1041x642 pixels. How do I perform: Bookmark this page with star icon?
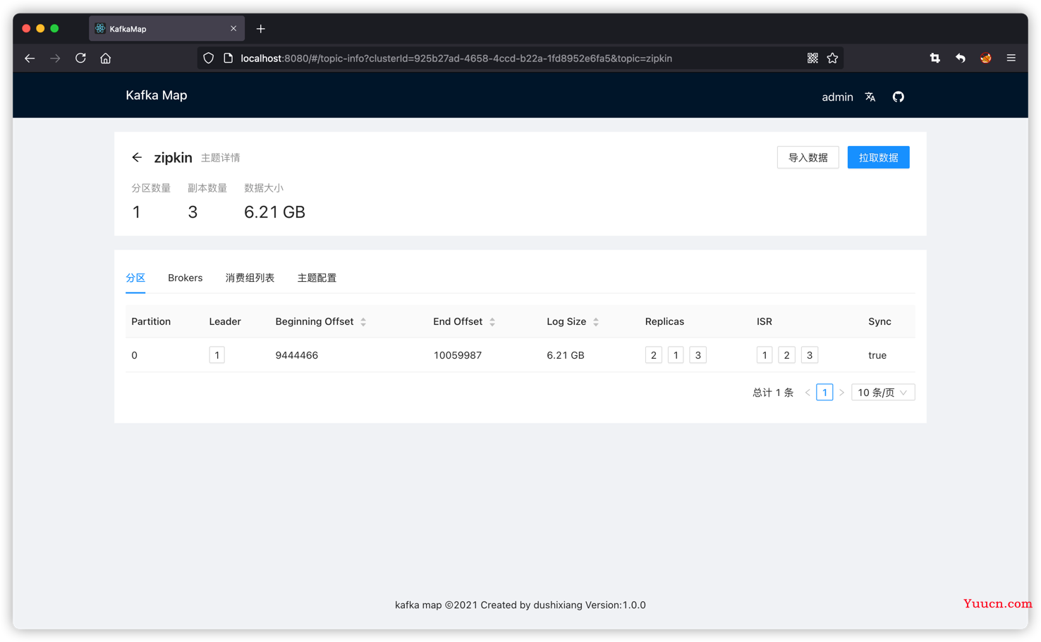[x=833, y=58]
